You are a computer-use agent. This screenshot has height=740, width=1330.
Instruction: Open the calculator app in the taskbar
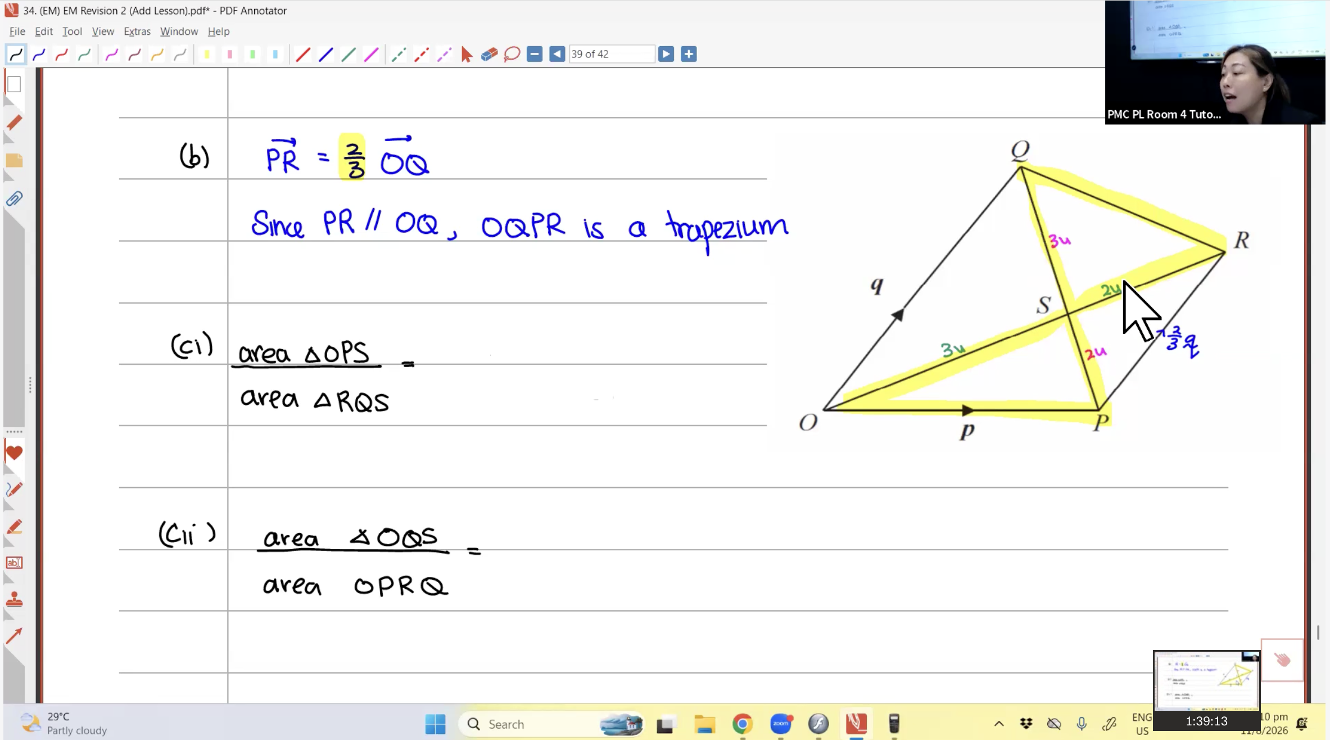pos(894,724)
